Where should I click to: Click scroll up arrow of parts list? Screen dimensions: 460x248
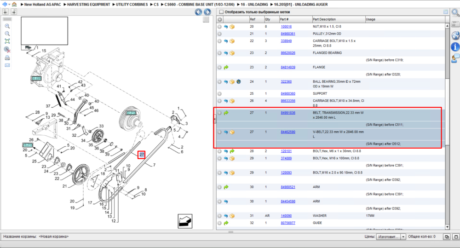[448, 26]
